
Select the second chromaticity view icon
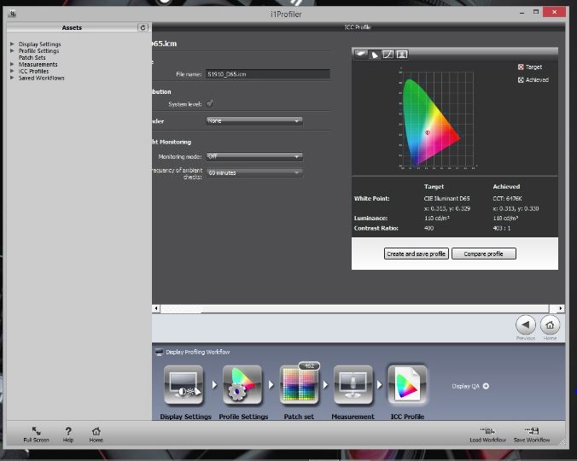[x=375, y=55]
